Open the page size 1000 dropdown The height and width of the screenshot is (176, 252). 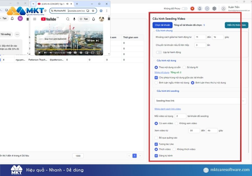coord(78,156)
